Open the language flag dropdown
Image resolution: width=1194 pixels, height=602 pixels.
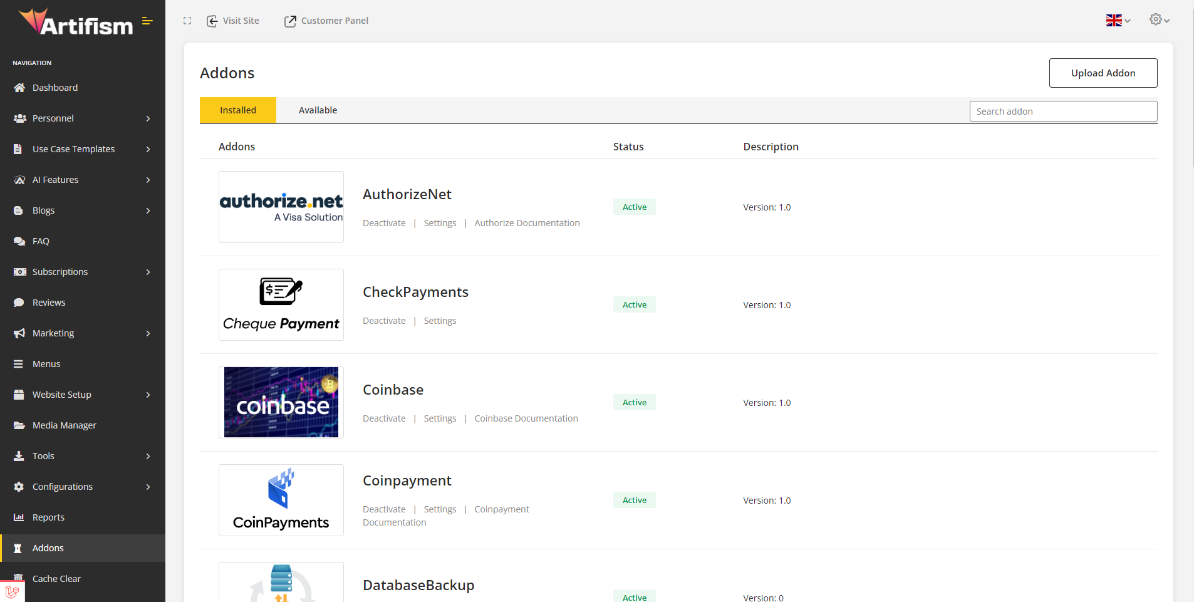pos(1118,21)
